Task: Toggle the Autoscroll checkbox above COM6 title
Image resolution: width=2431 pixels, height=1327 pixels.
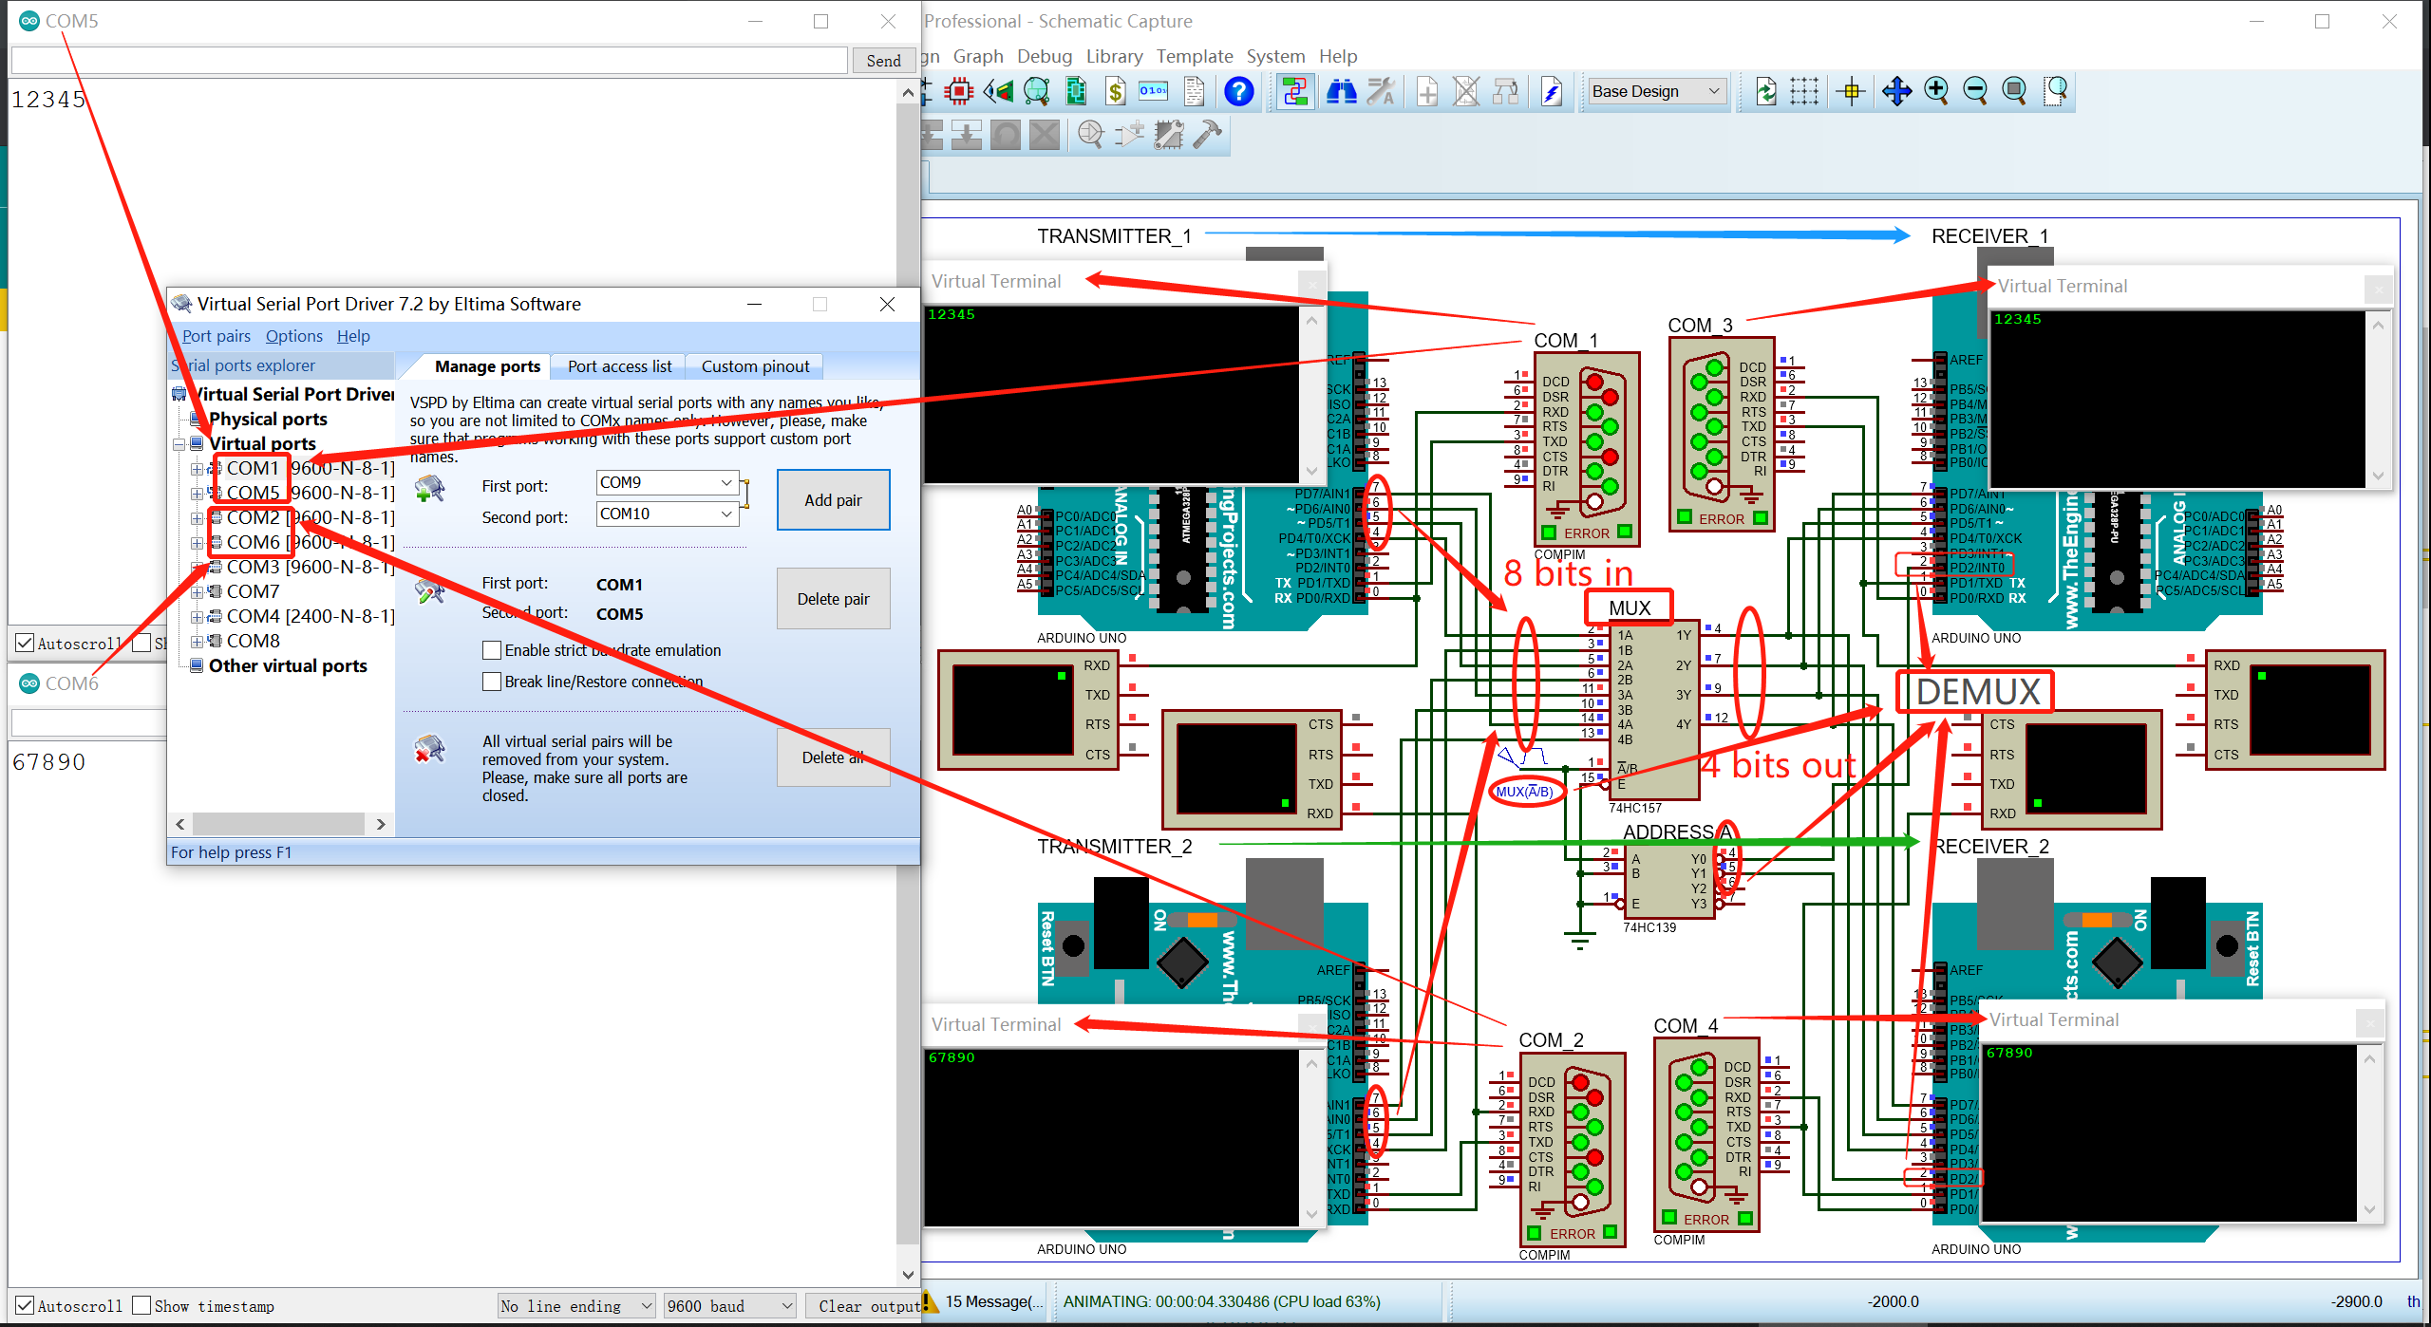Action: 26,644
